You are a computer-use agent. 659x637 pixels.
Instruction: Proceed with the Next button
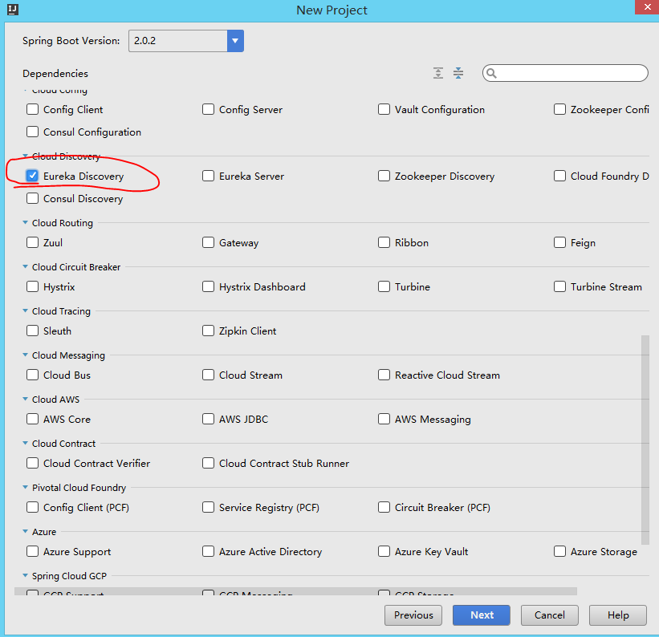coord(482,615)
